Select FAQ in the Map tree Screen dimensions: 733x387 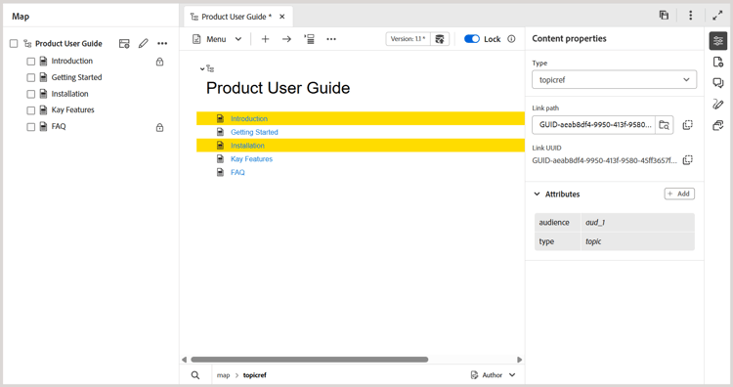pyautogui.click(x=59, y=126)
